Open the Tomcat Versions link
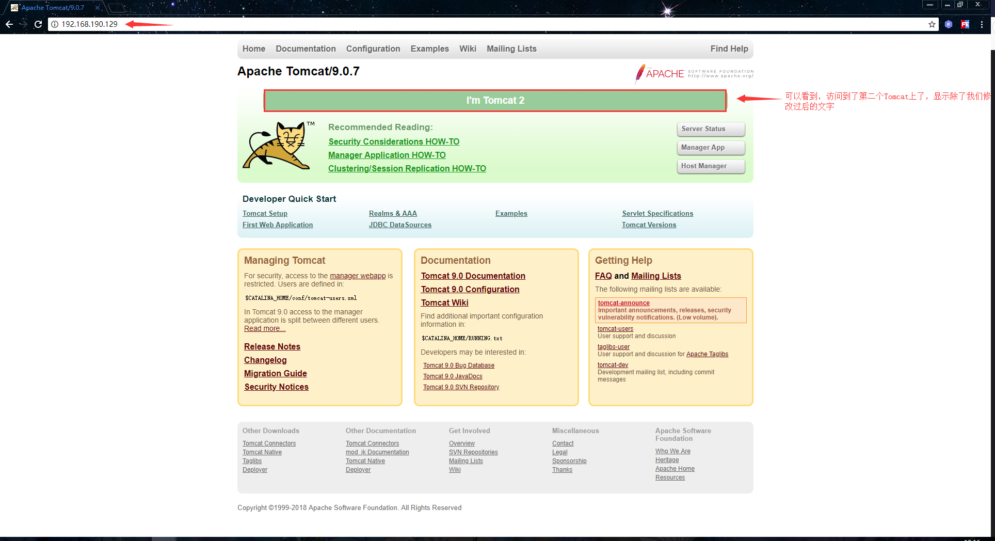Screen dimensions: 995x541 (x=649, y=225)
